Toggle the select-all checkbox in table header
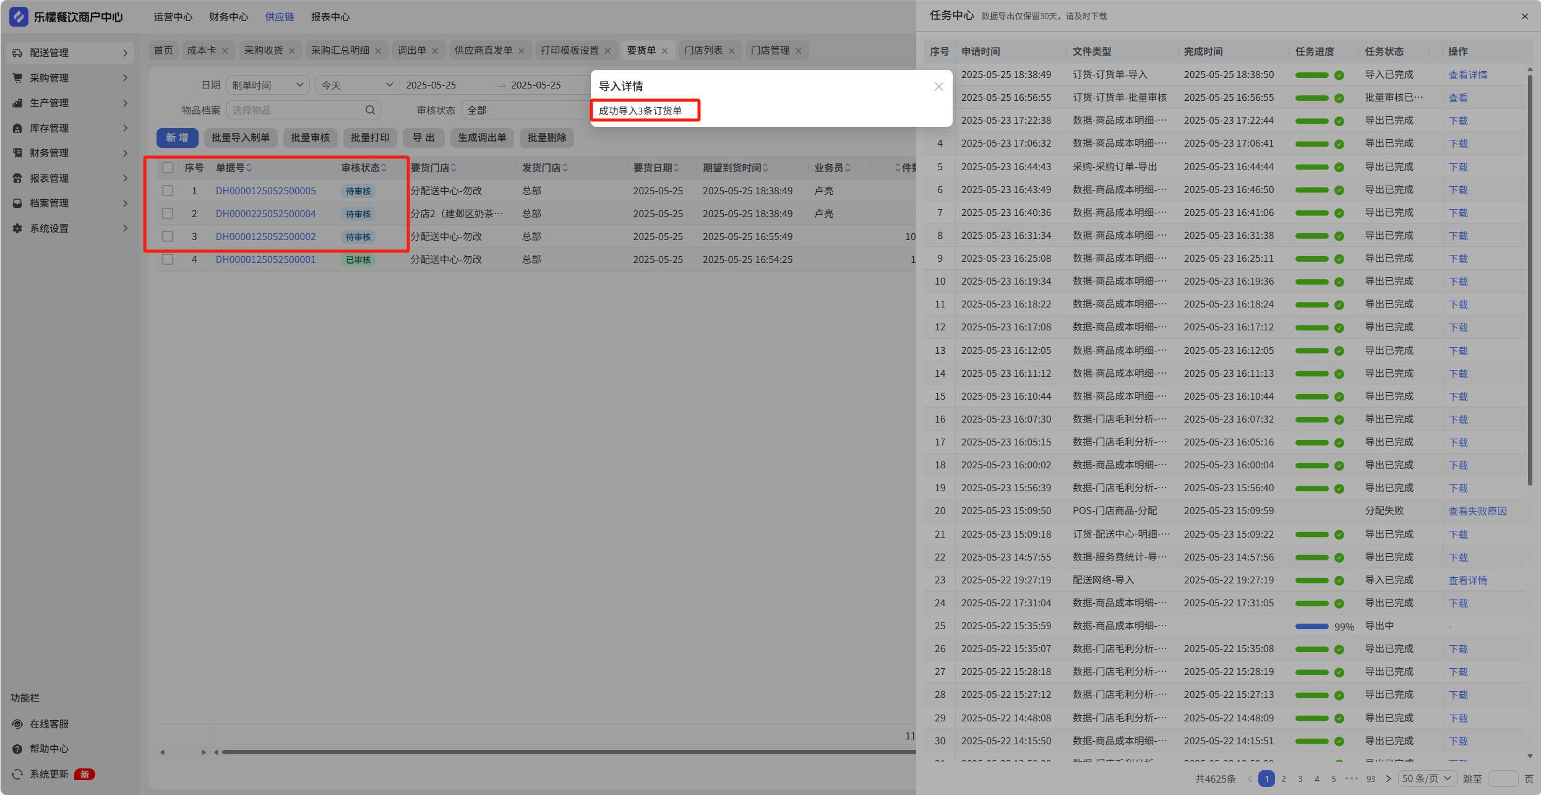1541x795 pixels. pyautogui.click(x=168, y=168)
